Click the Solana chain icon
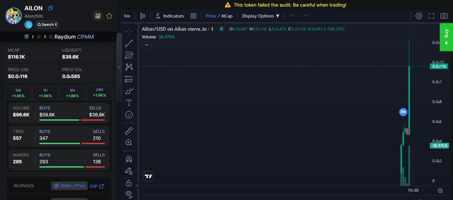 (26, 37)
